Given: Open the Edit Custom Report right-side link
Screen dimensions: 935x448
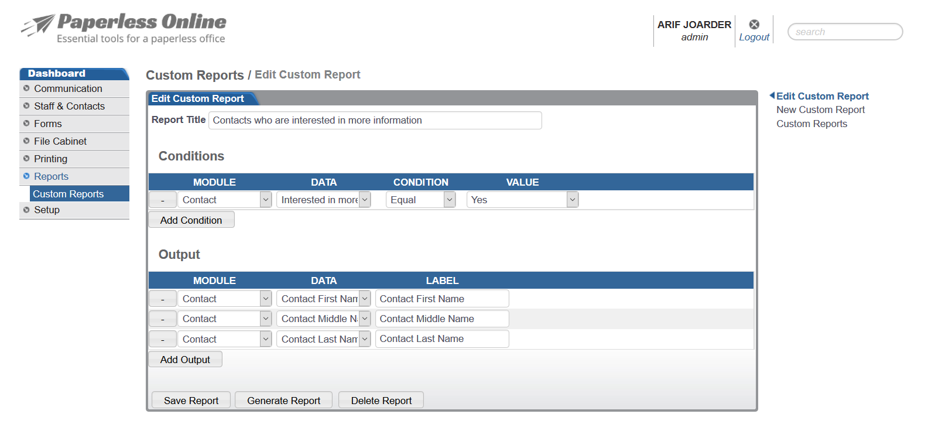Looking at the screenshot, I should 822,96.
